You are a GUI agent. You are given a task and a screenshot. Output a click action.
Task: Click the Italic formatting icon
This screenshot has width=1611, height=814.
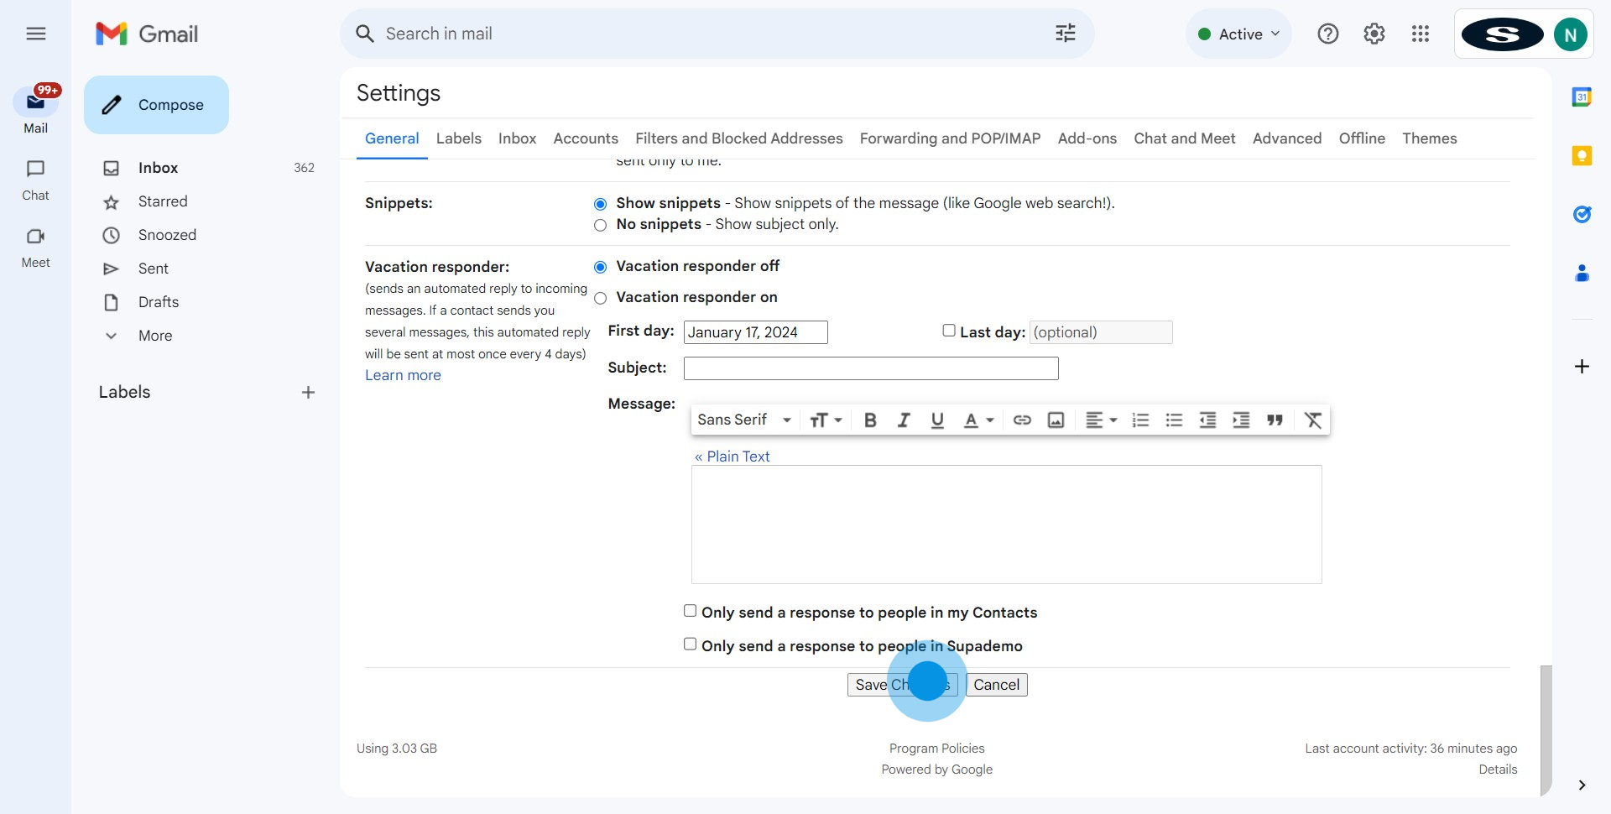(904, 420)
